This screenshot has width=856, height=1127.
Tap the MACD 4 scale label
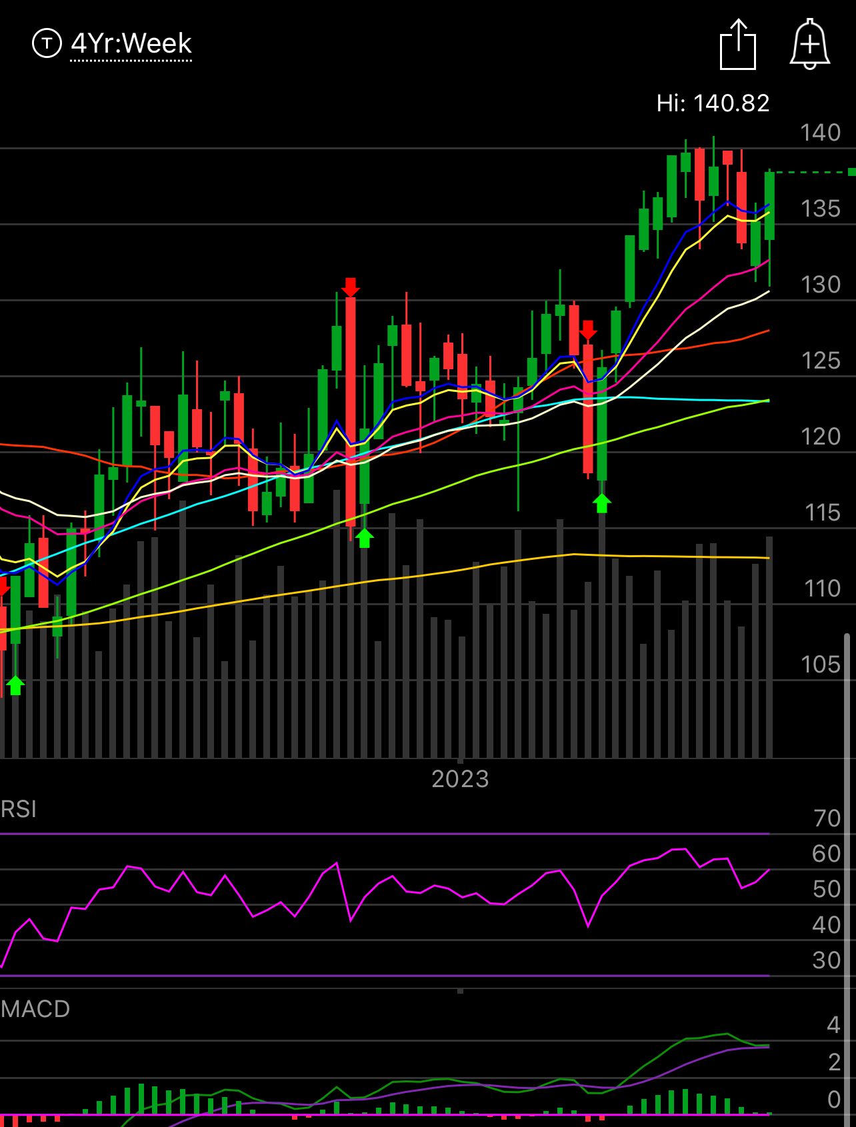pyautogui.click(x=833, y=1025)
